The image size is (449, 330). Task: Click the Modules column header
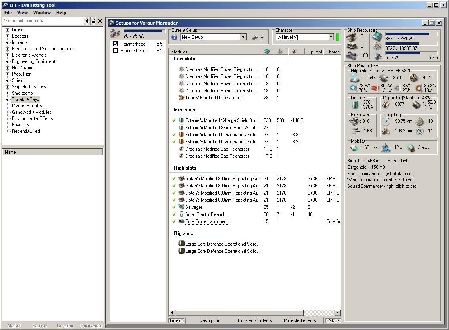tap(215, 52)
